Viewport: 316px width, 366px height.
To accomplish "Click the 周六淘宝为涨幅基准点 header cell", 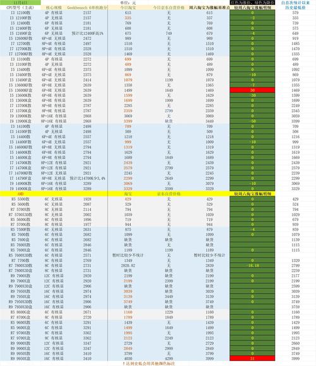I will (x=209, y=8).
